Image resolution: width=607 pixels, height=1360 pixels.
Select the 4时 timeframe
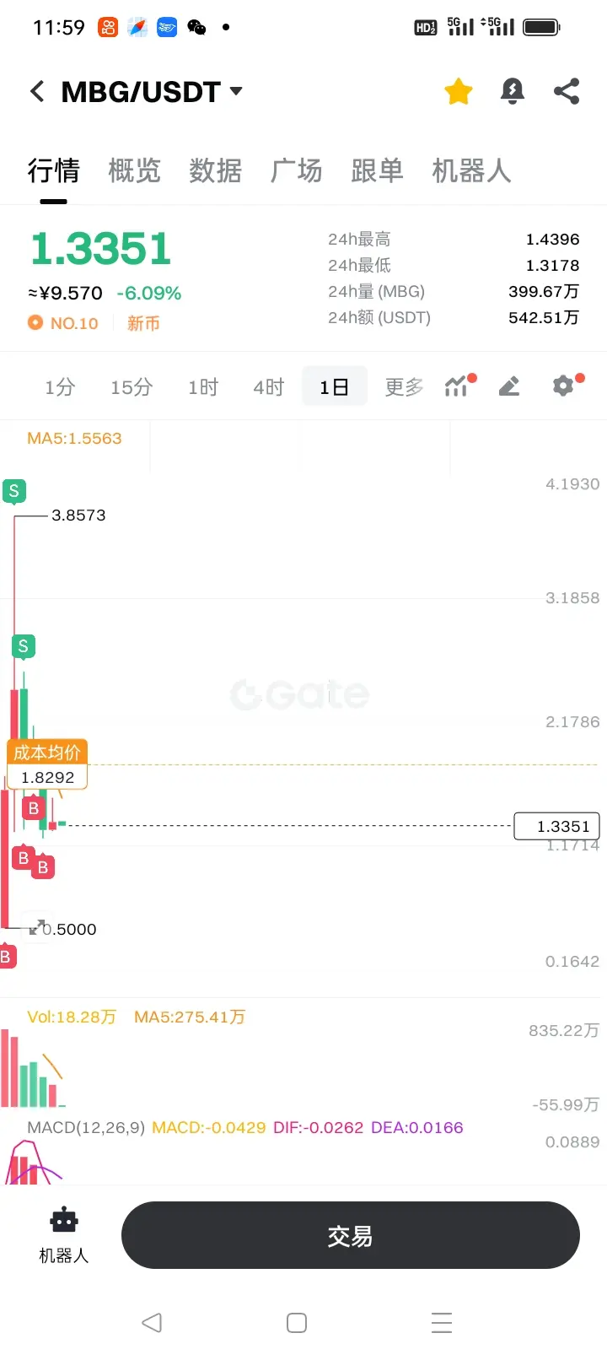tap(269, 387)
